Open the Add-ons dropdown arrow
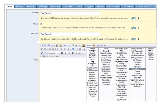 94,46
